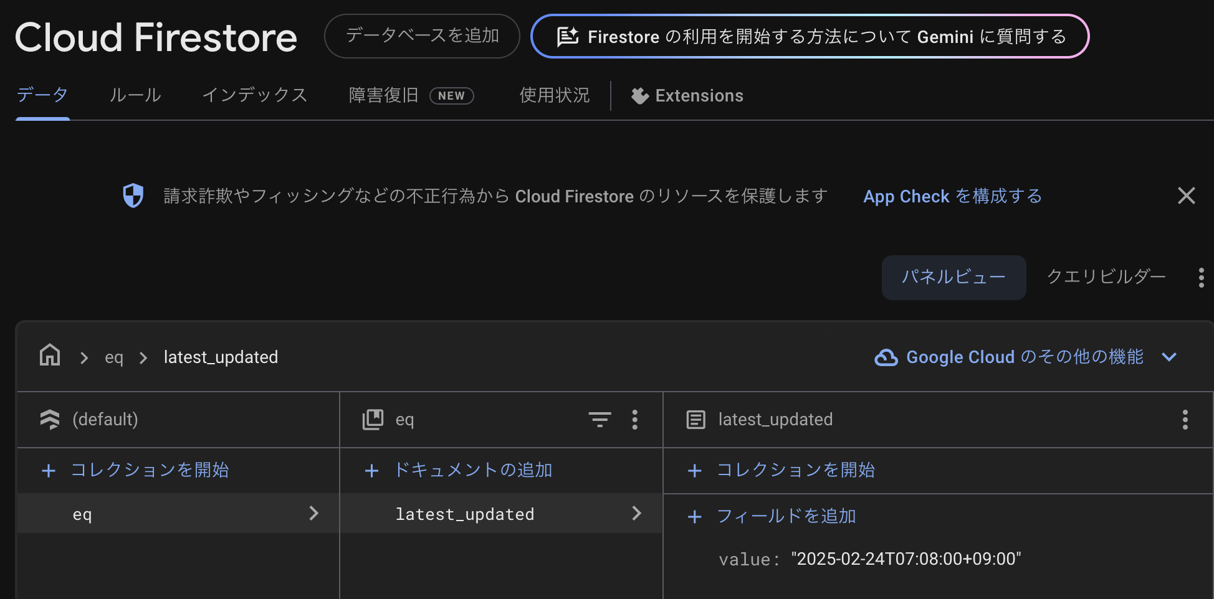
Task: Expand Google Cloud のその他の機能
Action: (1170, 357)
